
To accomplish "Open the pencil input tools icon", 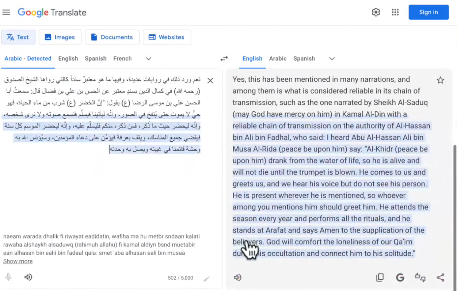I will [x=206, y=279].
